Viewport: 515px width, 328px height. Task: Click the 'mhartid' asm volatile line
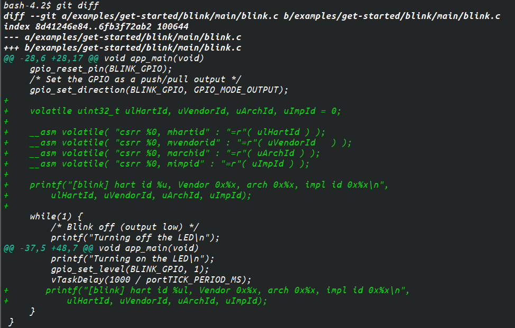pos(177,132)
